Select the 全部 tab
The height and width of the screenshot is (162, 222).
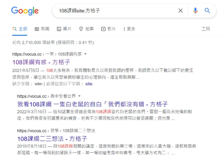[x=20, y=29]
